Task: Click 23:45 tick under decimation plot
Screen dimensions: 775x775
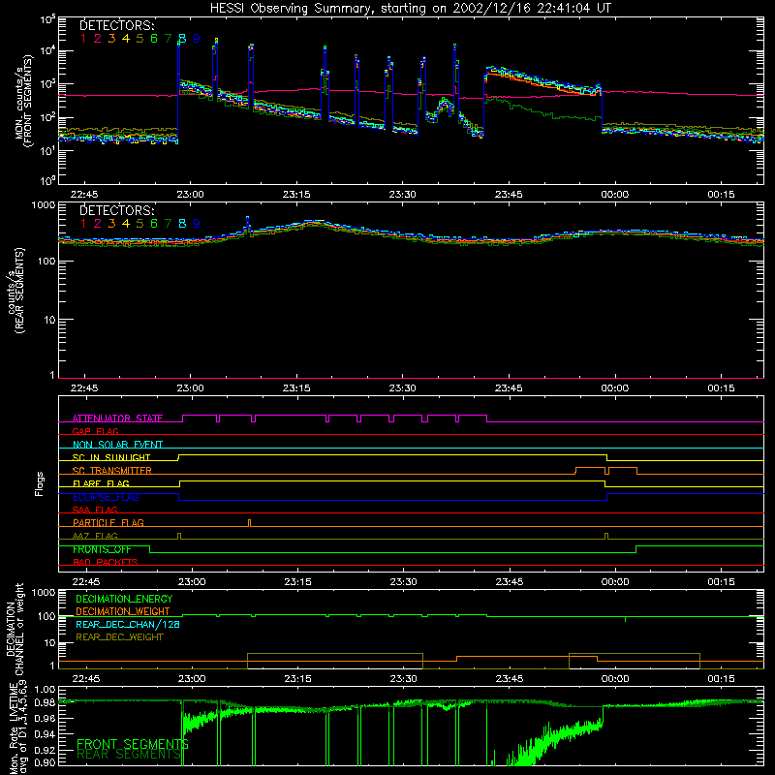Action: click(x=510, y=679)
